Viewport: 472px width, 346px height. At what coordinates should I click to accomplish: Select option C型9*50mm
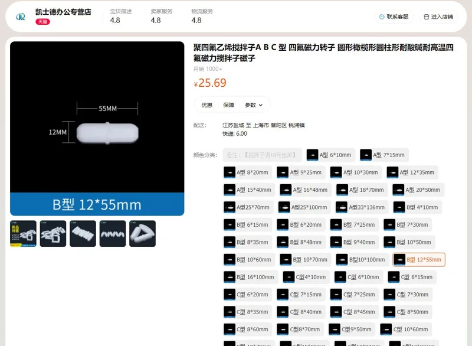pos(352,329)
